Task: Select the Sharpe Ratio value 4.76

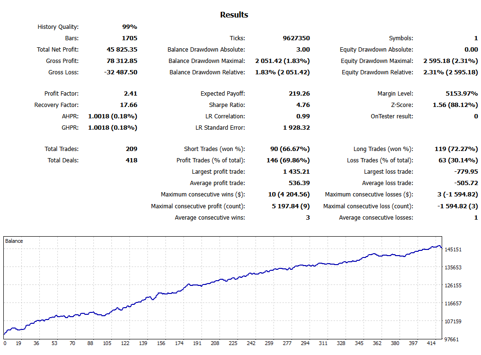Action: pos(303,105)
